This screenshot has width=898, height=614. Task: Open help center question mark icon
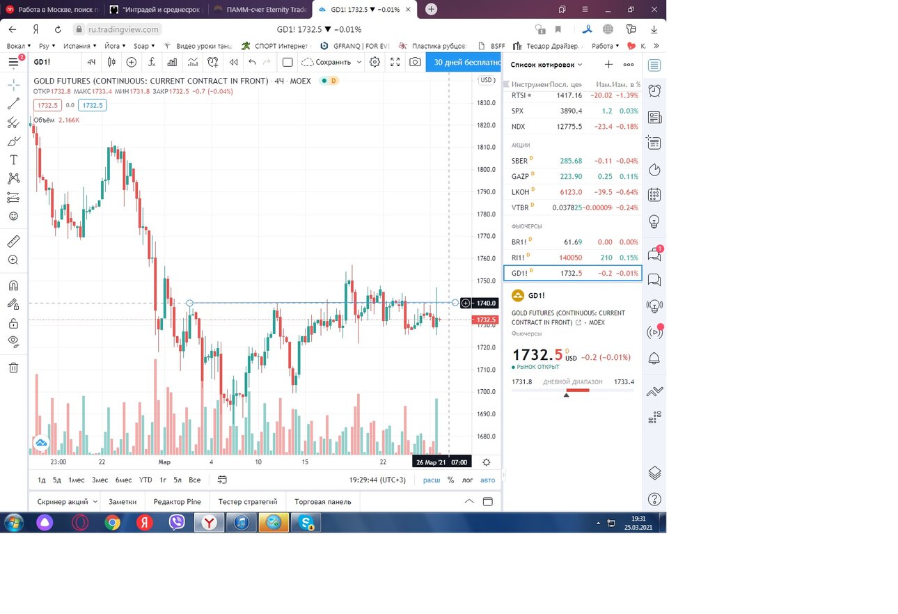654,499
